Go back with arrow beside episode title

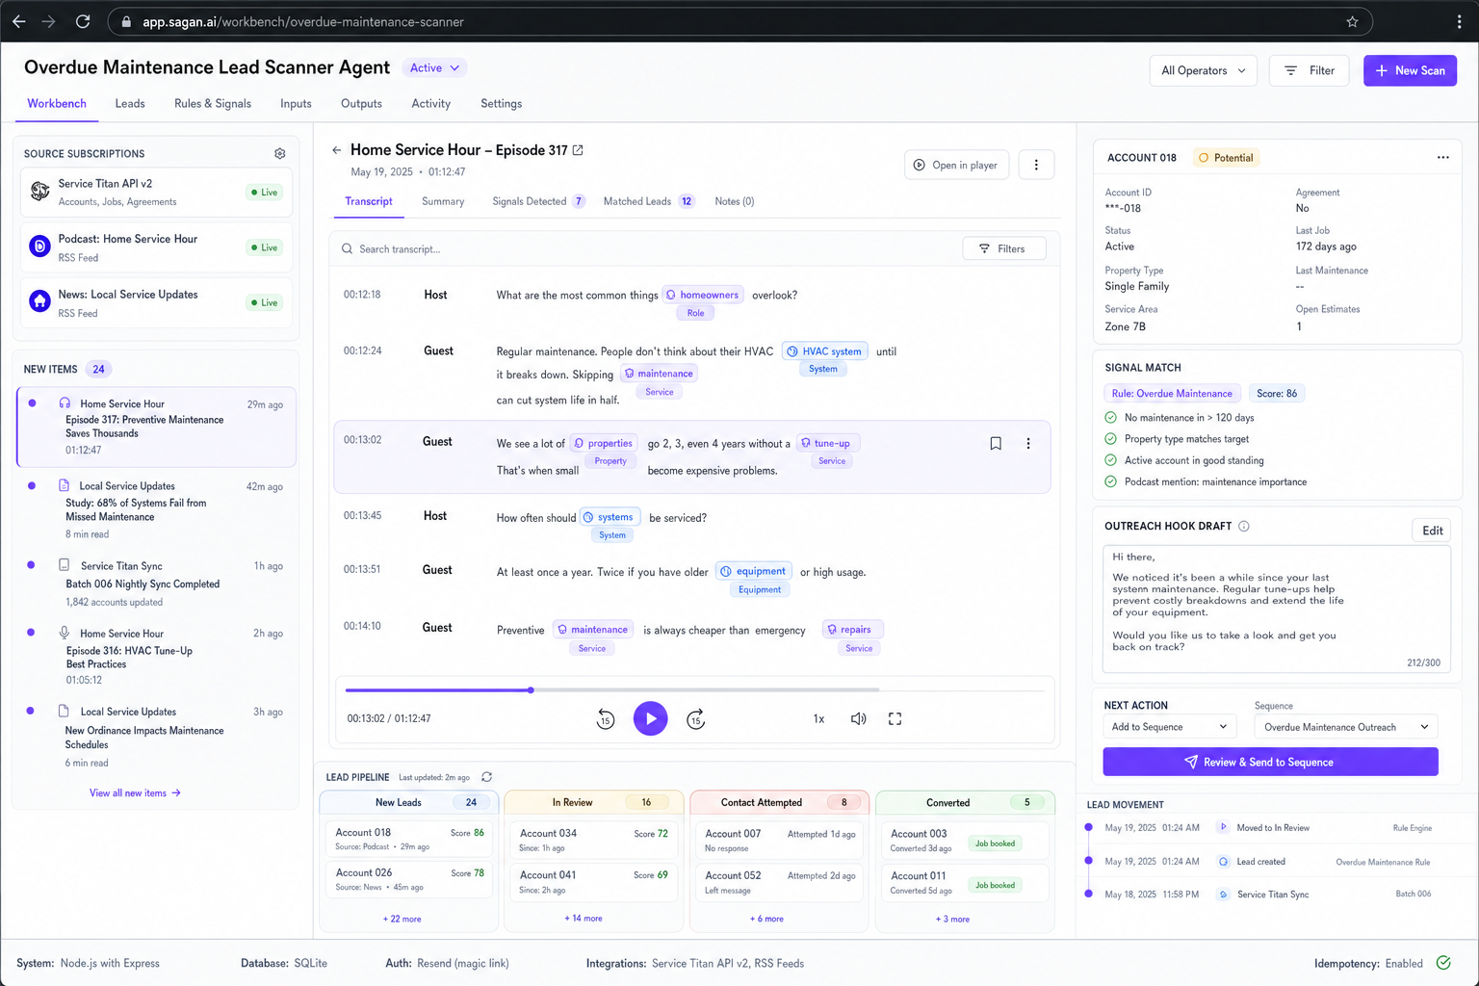point(336,150)
